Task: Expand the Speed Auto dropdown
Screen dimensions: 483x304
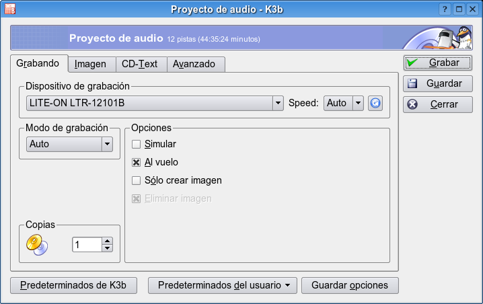Action: tap(358, 103)
